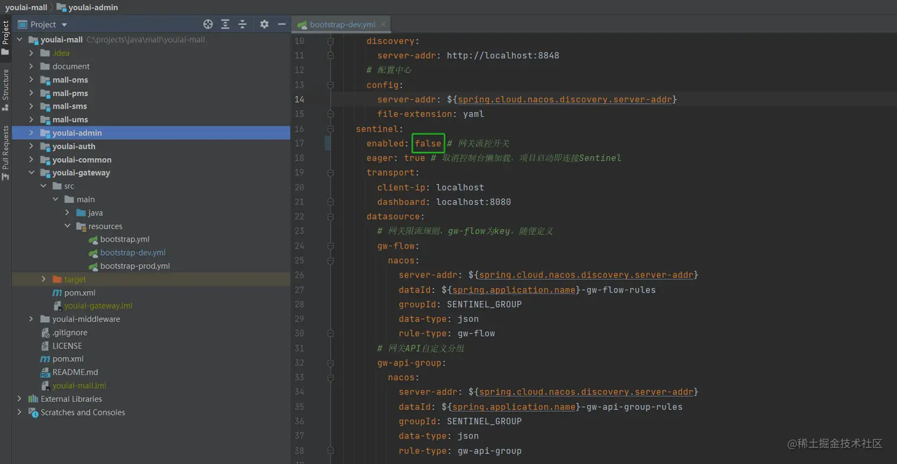The height and width of the screenshot is (464, 897).
Task: Hide the Project tool window
Action: [281, 24]
